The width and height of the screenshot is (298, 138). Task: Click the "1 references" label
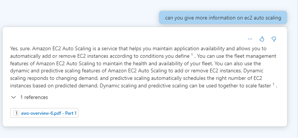(34, 97)
